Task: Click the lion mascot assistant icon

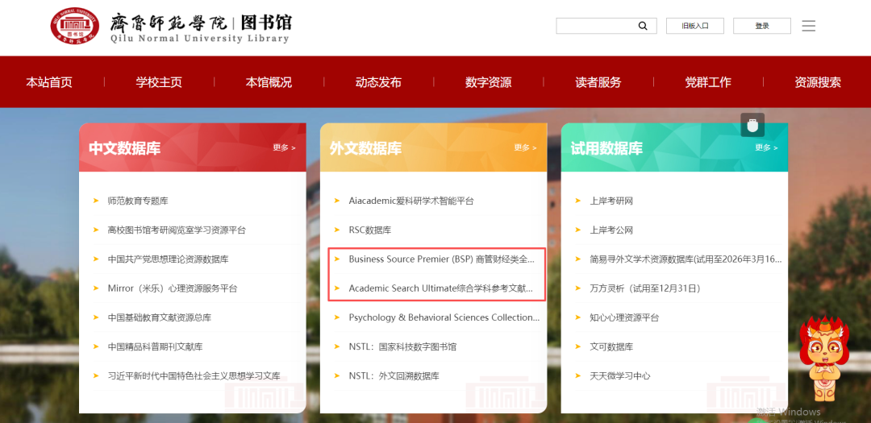Action: tap(824, 359)
